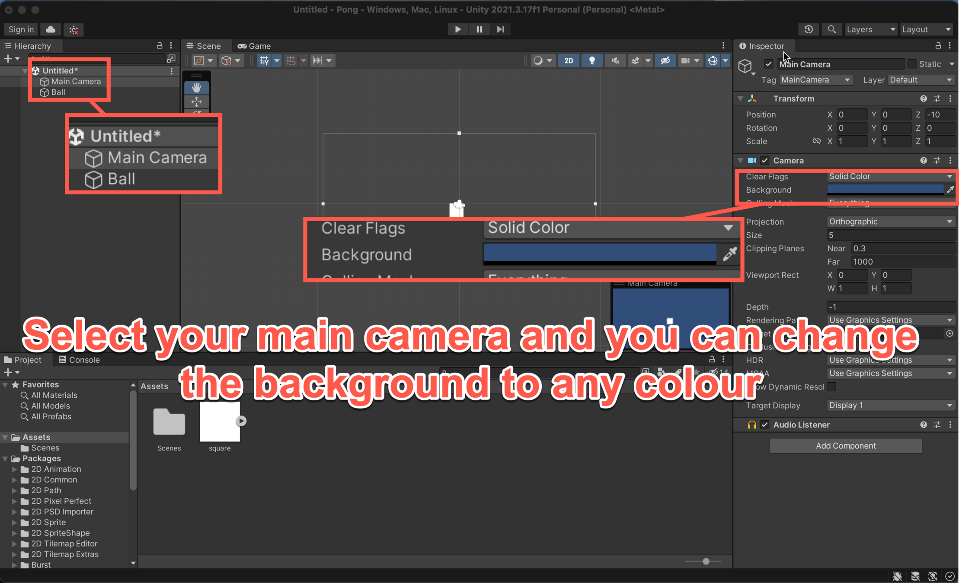Open cloud services icon

[x=51, y=29]
